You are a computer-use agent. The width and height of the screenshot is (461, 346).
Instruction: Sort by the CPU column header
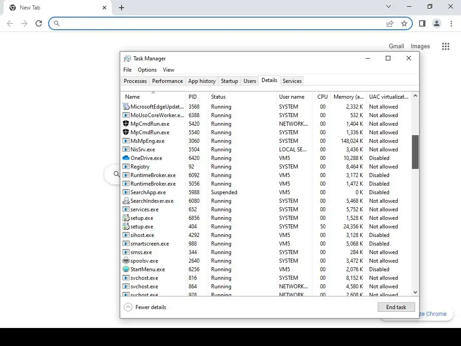pyautogui.click(x=321, y=96)
